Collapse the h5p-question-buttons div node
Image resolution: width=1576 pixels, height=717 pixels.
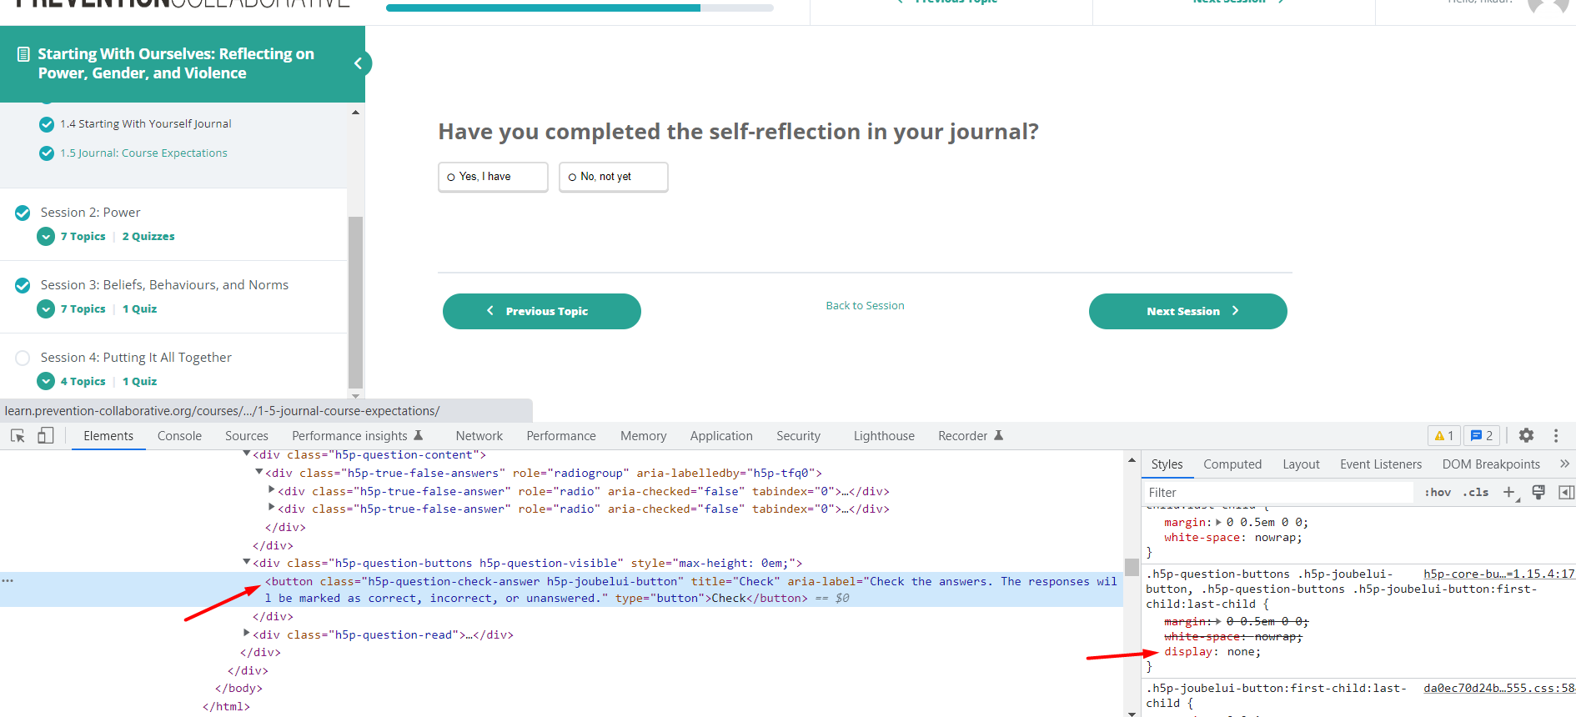tap(247, 562)
